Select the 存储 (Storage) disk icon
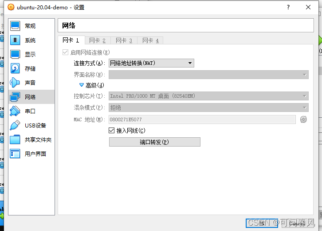This screenshot has width=322, height=231. point(15,68)
